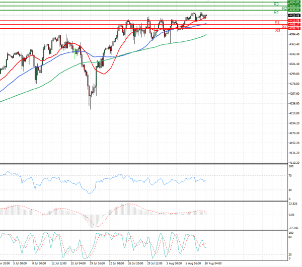Click the S1 support label
The height and width of the screenshot is (267, 302).
tap(277, 23)
